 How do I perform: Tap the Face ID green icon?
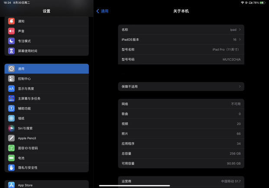(11, 148)
